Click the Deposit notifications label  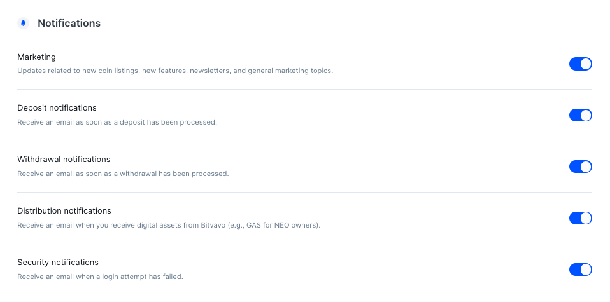pos(57,107)
